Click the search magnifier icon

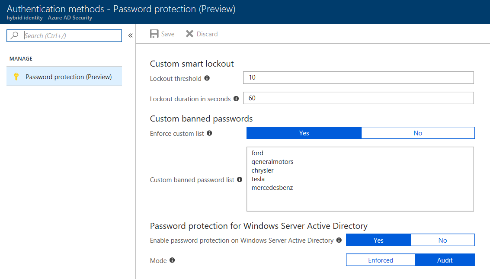(x=14, y=35)
